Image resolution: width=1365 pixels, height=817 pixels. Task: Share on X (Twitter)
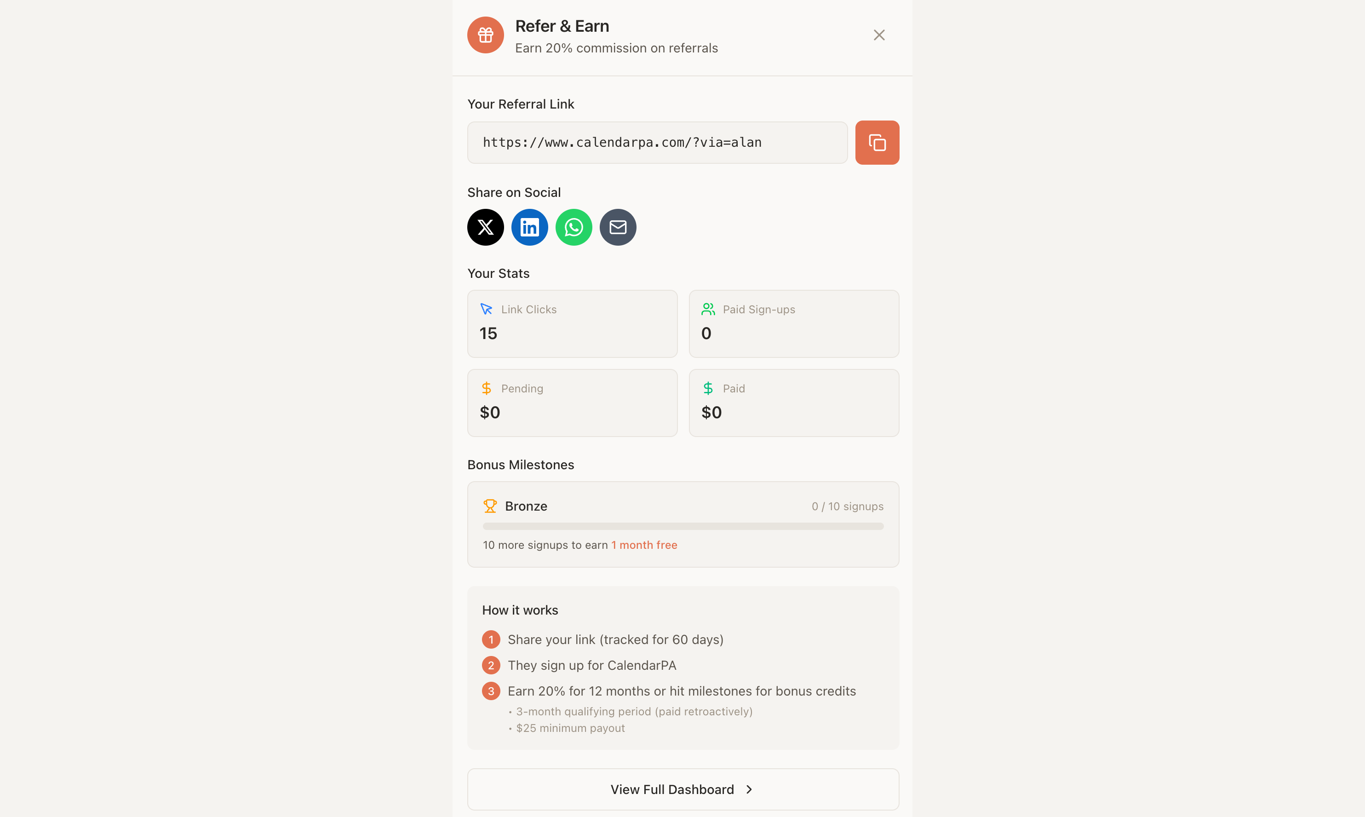pos(486,227)
